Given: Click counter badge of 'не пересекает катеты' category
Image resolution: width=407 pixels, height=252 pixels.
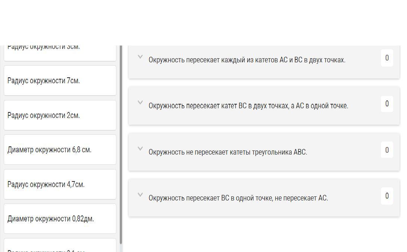Looking at the screenshot, I should coord(387,150).
